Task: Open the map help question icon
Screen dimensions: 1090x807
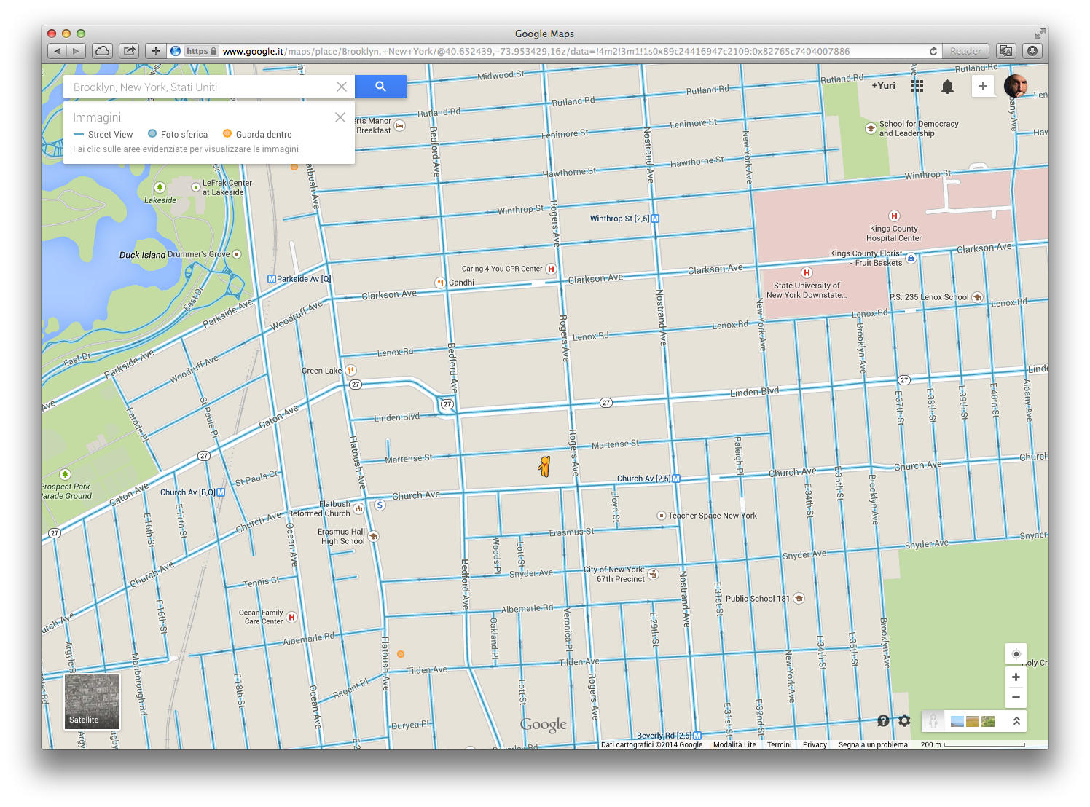Action: [883, 721]
